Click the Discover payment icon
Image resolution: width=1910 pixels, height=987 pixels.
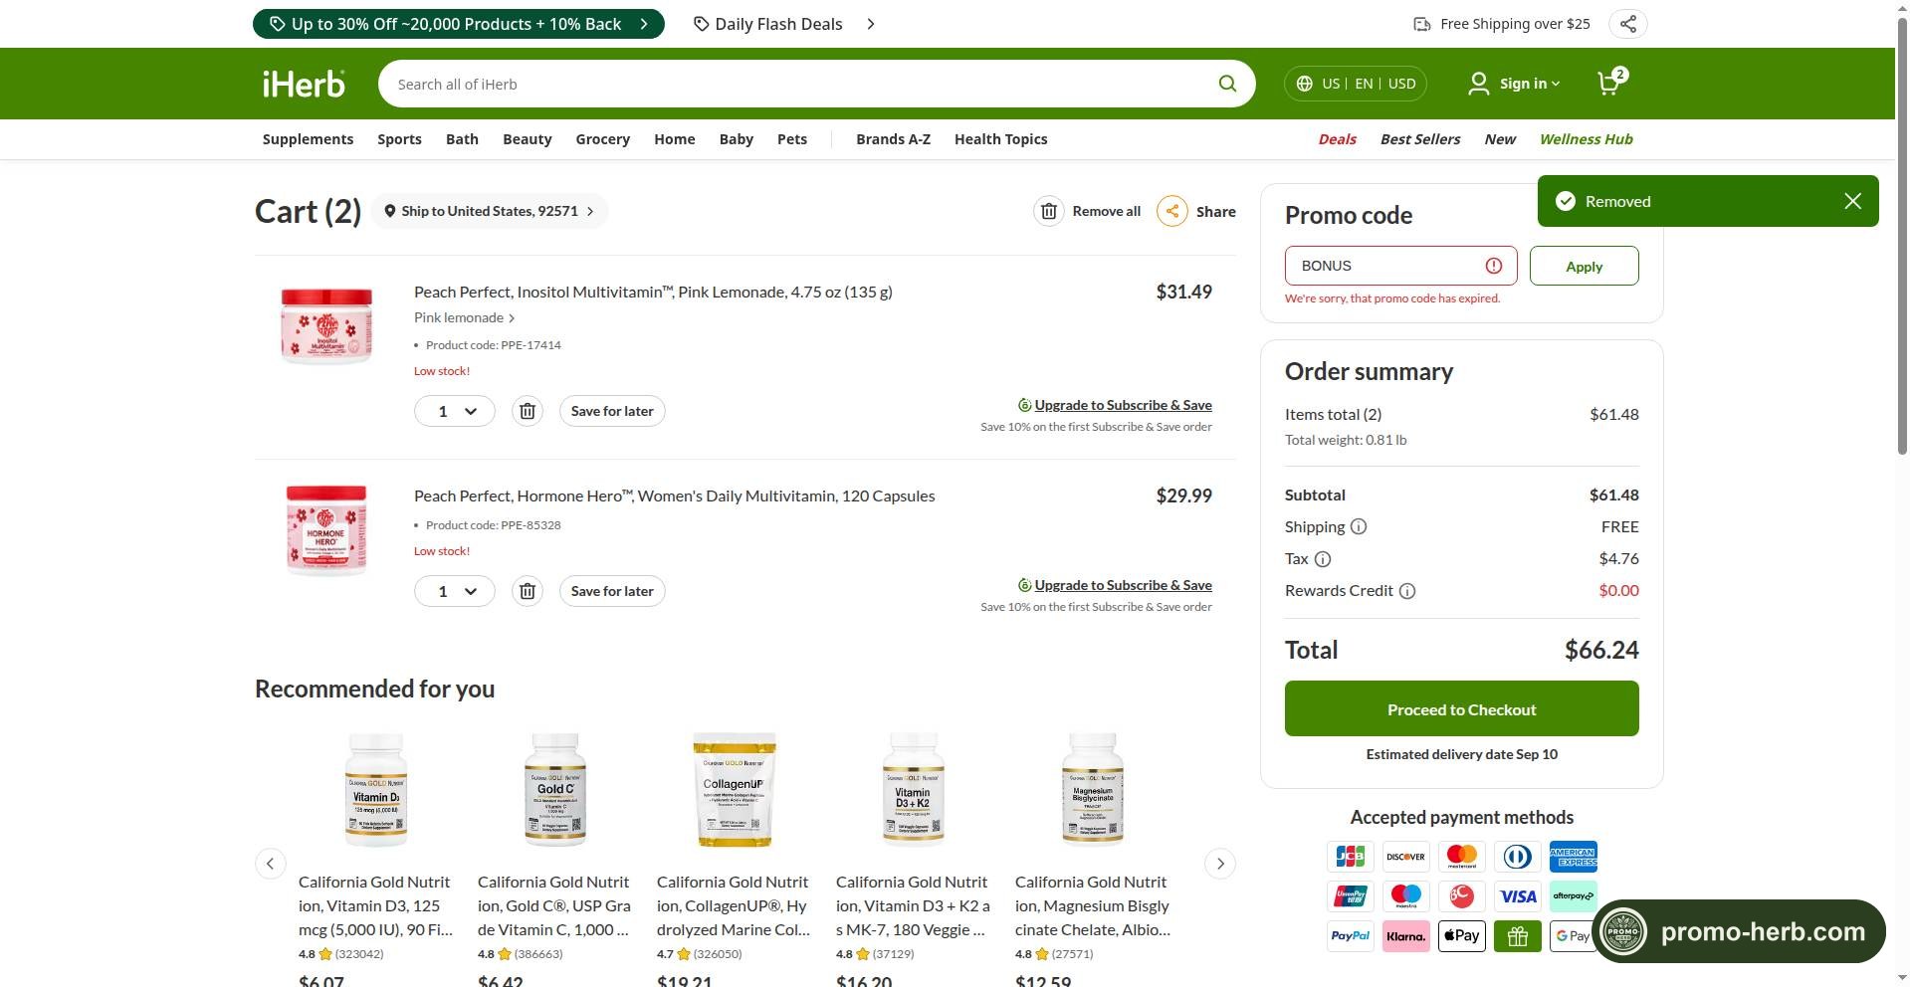1406,857
